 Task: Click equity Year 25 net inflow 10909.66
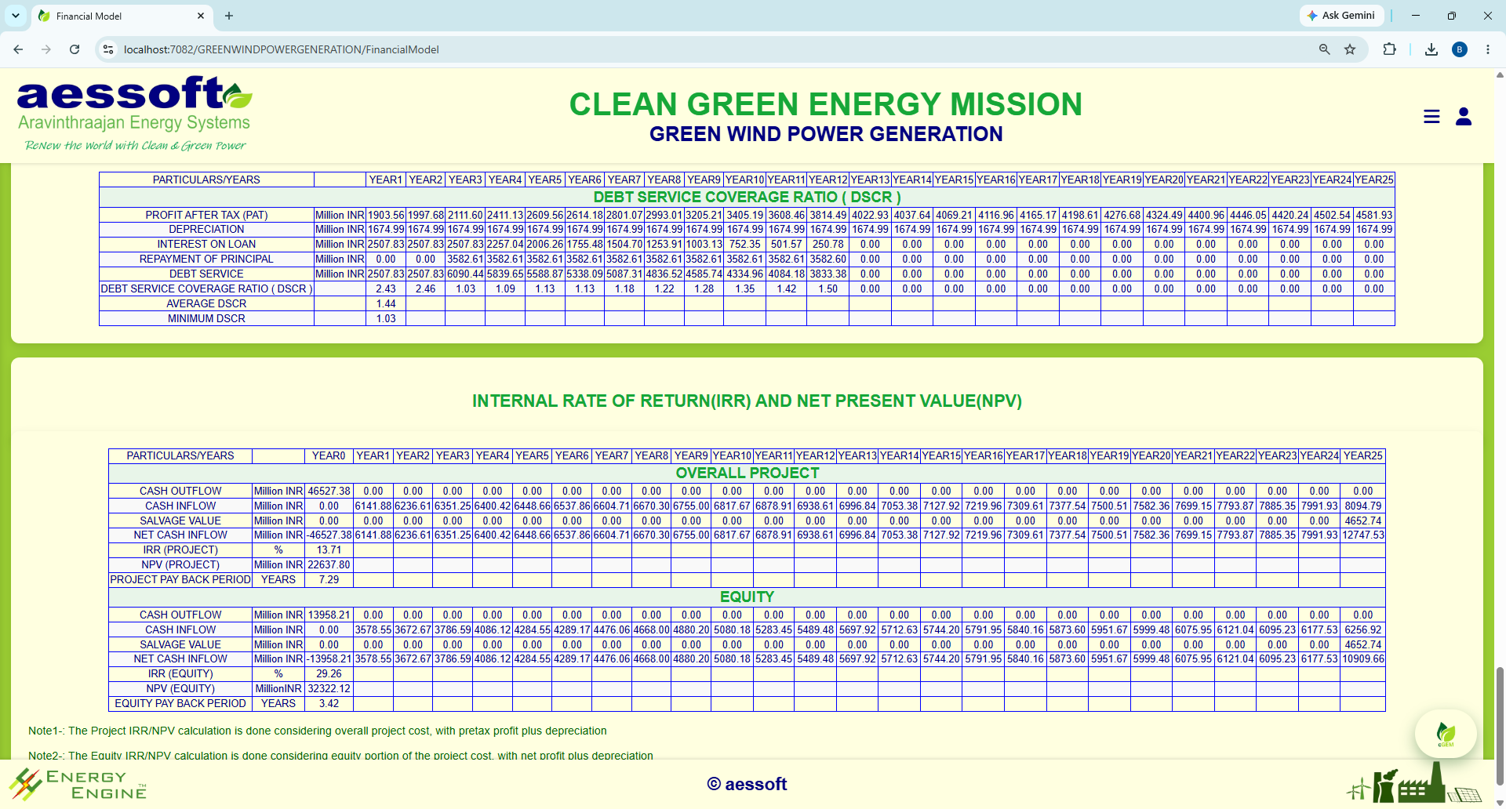click(x=1363, y=658)
